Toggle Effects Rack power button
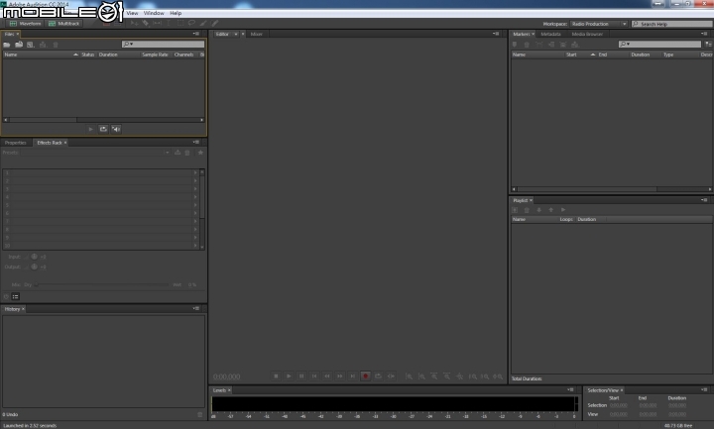This screenshot has width=714, height=429. 6,296
